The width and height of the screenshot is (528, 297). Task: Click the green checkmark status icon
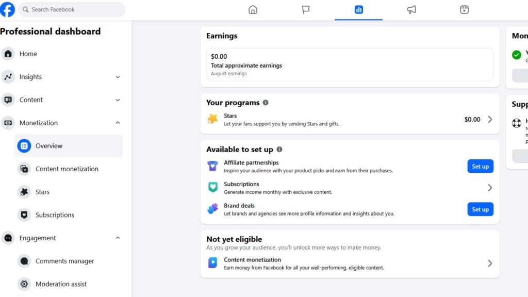(516, 55)
